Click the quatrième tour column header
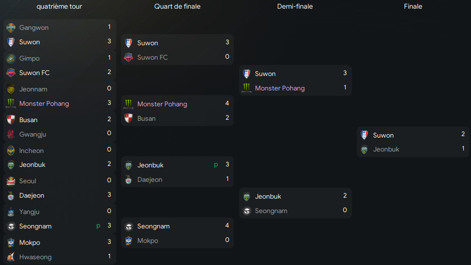471x265 pixels. (59, 6)
